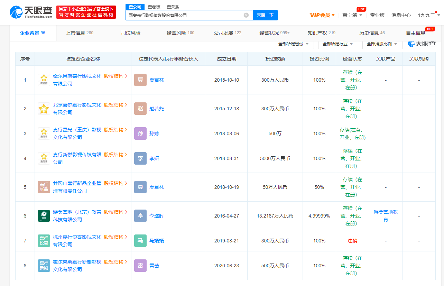
Task: Switch to the 查老板 search tab
Action: coord(154,7)
